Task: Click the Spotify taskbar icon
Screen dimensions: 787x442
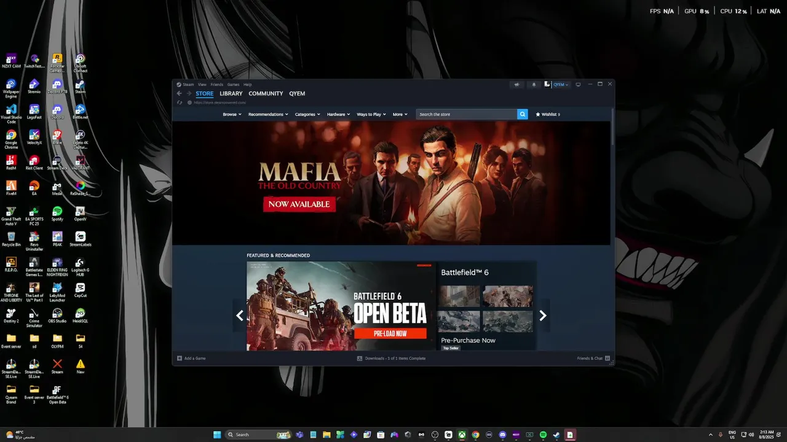Action: [x=543, y=435]
